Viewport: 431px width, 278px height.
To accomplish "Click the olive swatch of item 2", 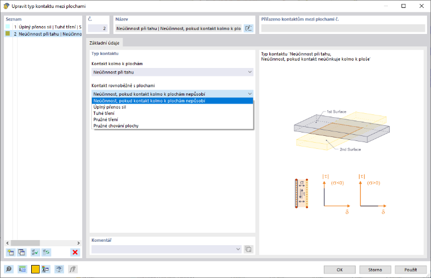I will [8, 33].
